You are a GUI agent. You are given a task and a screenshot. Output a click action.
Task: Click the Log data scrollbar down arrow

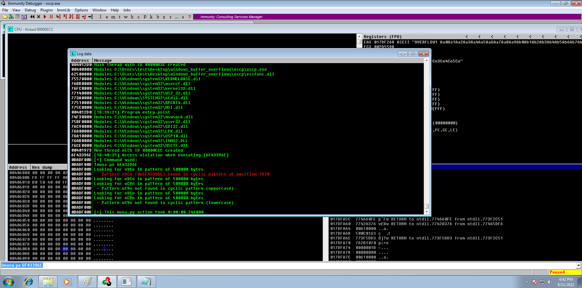click(427, 212)
